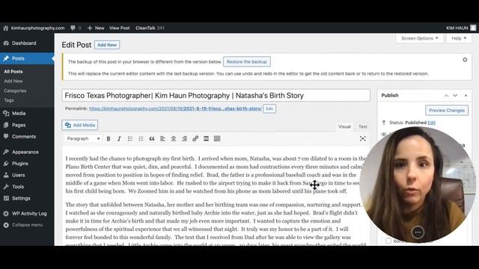Open the KIM HAUN user avatar
Viewport: 479px width, 269px height.
click(473, 28)
